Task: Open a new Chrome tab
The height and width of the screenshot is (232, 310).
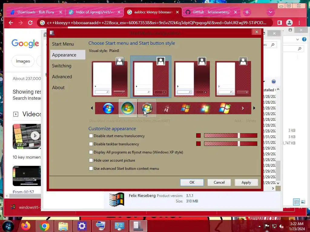Action: pyautogui.click(x=247, y=12)
